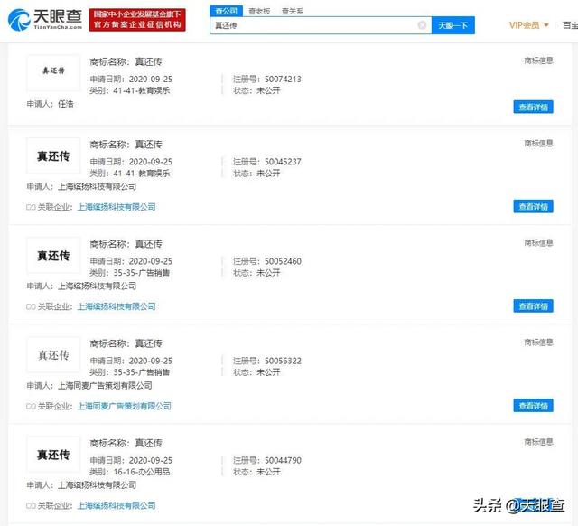The height and width of the screenshot is (526, 578).
Task: Click the related-company icon under registration 50056322
Action: 31,407
